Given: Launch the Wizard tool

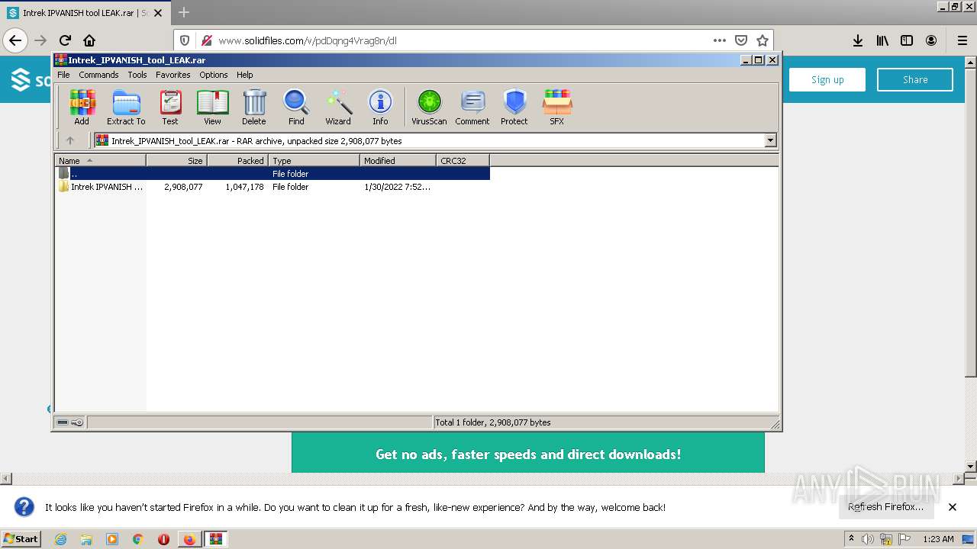Looking at the screenshot, I should click(338, 107).
